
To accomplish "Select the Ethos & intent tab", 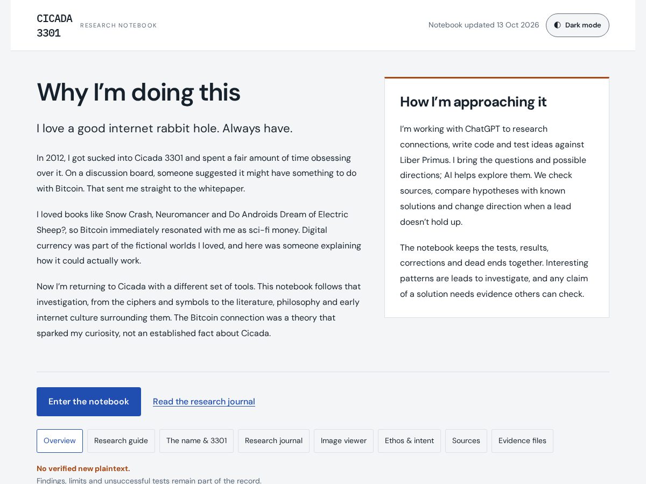I will click(x=409, y=441).
